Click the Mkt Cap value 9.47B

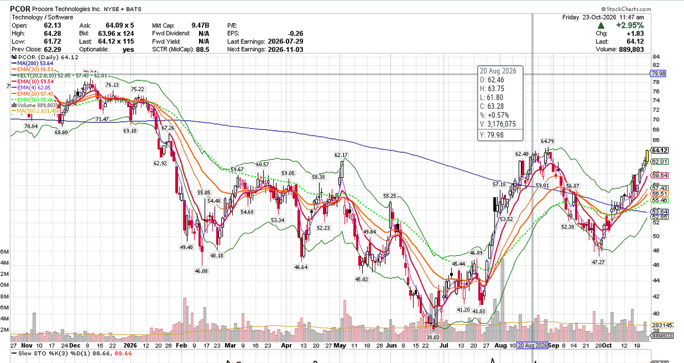[200, 26]
